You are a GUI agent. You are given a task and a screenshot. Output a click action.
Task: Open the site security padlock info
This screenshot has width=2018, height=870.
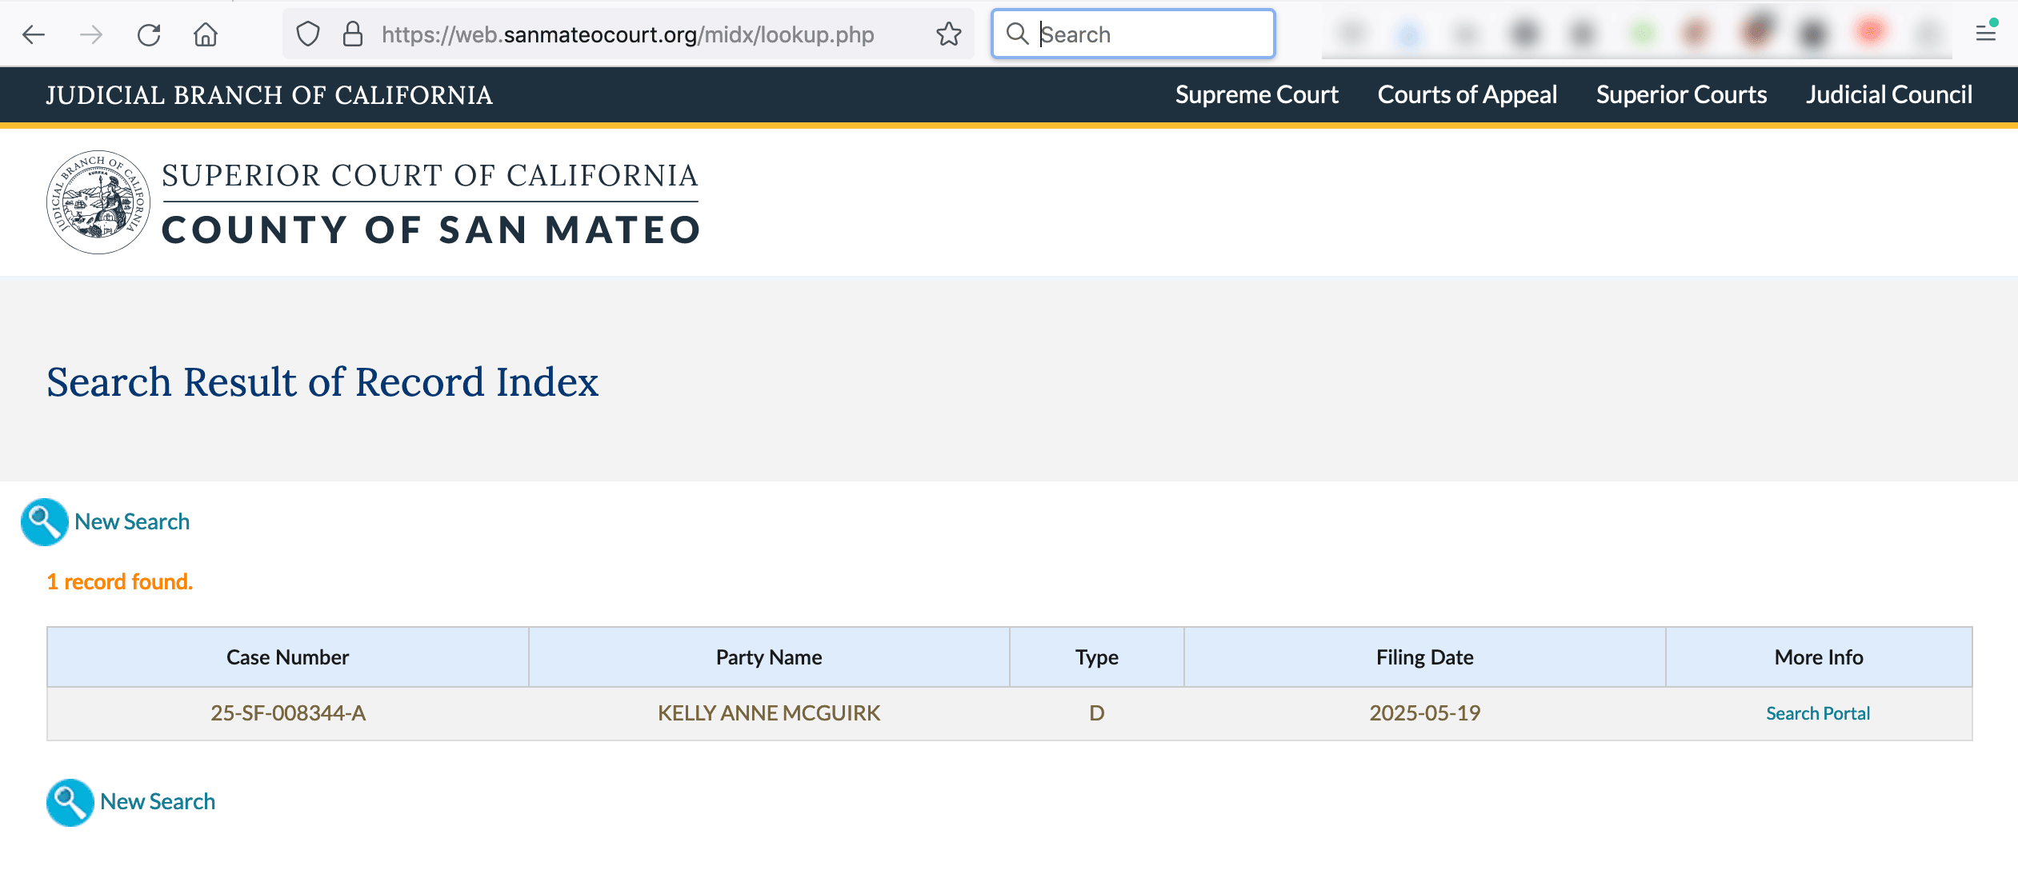(352, 34)
